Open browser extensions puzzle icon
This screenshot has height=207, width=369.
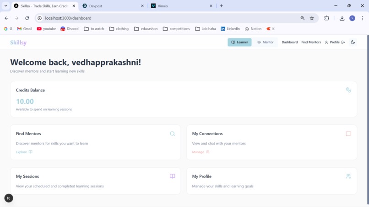point(326,18)
